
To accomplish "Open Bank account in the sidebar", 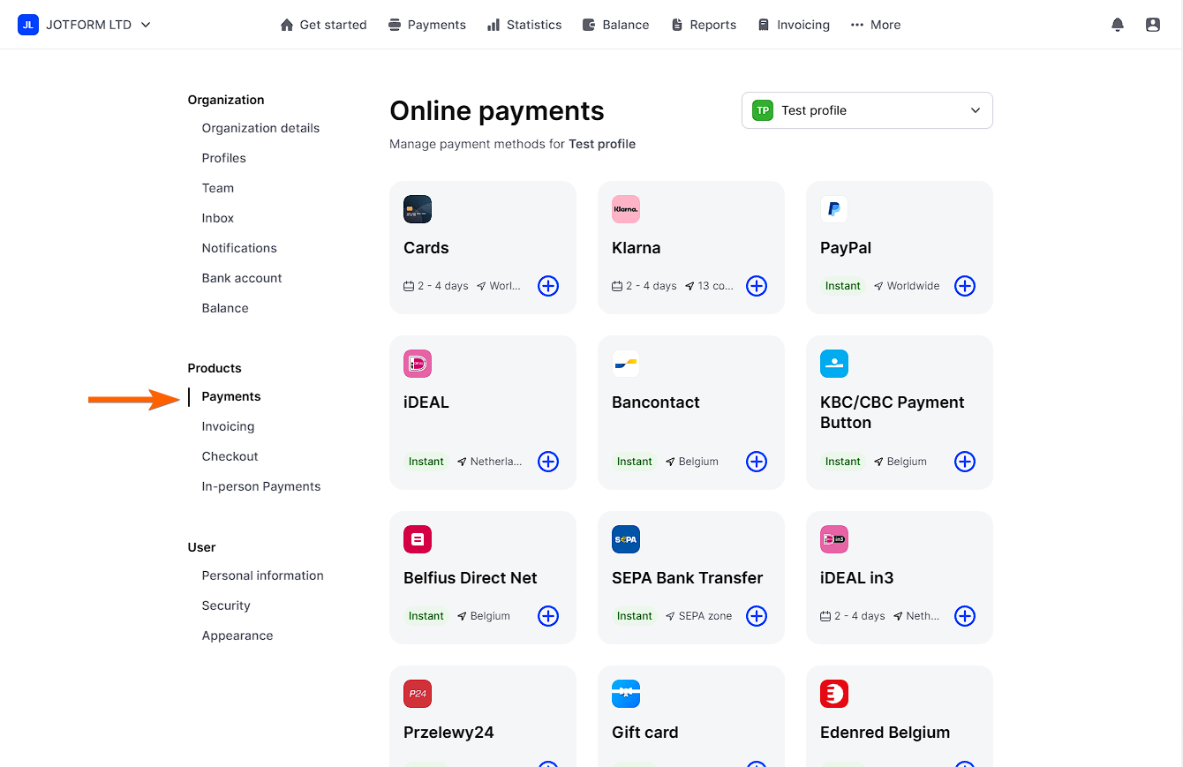I will tap(242, 278).
